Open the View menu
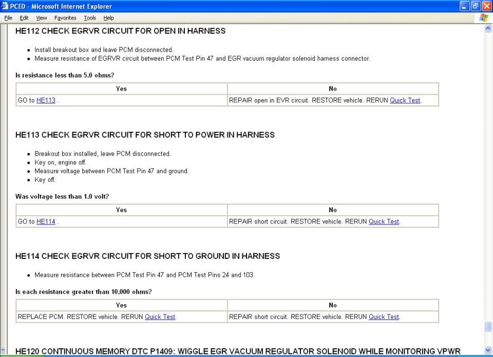Image resolution: width=493 pixels, height=357 pixels. (41, 18)
